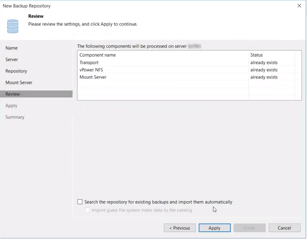
Task: Click the Status column header
Action: click(x=256, y=55)
